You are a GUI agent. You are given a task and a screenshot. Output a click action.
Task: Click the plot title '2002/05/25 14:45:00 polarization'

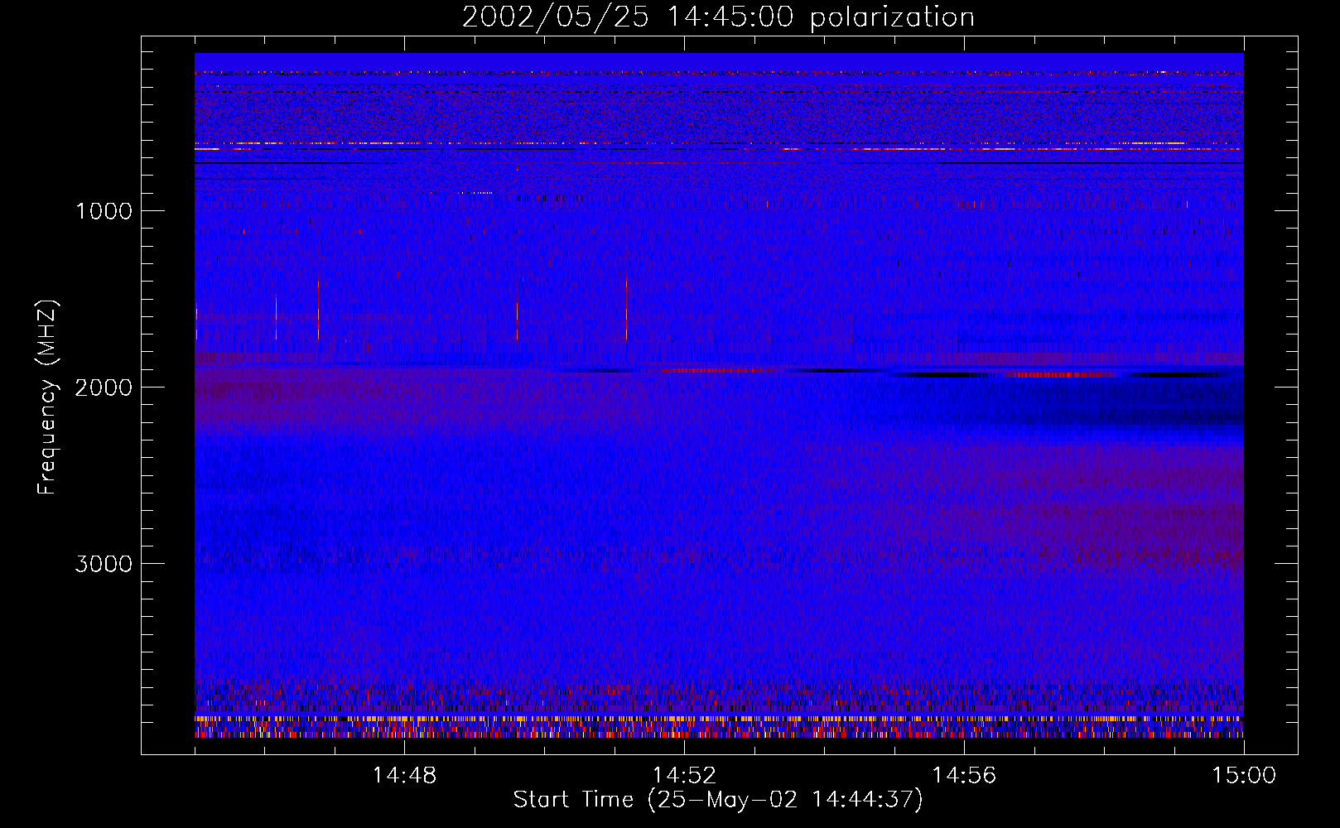(x=718, y=17)
